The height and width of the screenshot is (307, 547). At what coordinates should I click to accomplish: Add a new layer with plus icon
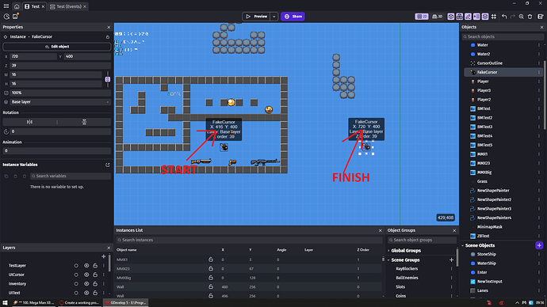(x=104, y=256)
